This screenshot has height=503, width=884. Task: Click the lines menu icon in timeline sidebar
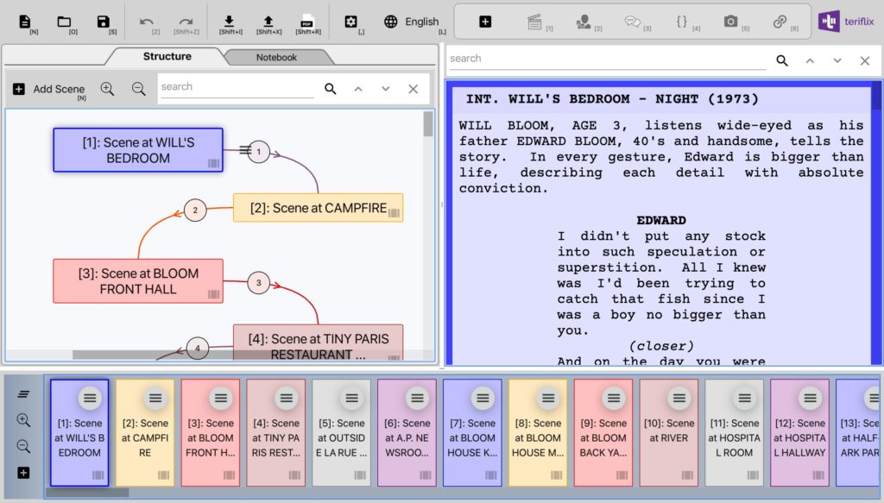click(x=23, y=394)
